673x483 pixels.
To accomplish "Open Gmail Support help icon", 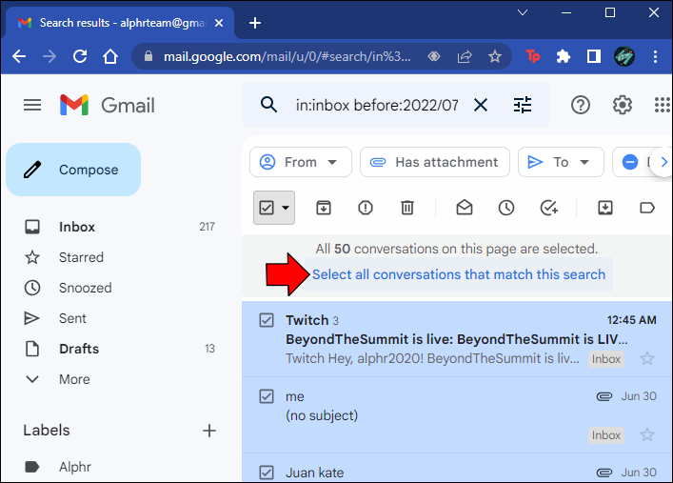I will (581, 105).
